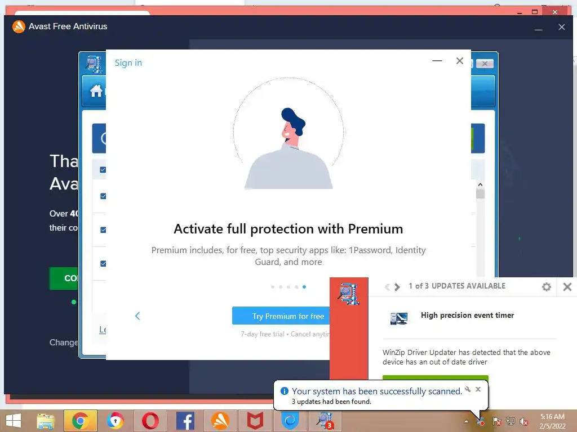This screenshot has height=432, width=577.
Task: Open Facebook app from taskbar
Action: coord(185,421)
